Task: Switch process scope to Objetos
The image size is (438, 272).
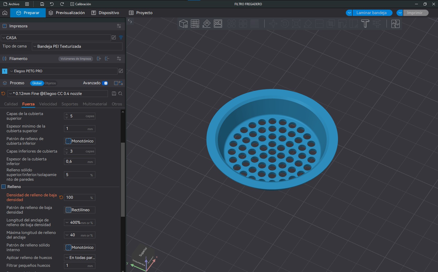Action: pyautogui.click(x=50, y=83)
